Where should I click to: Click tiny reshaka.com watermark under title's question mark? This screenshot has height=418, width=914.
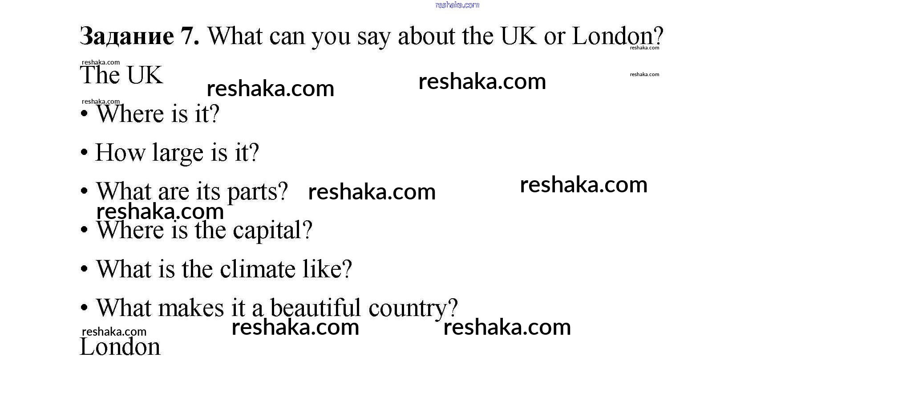(644, 48)
